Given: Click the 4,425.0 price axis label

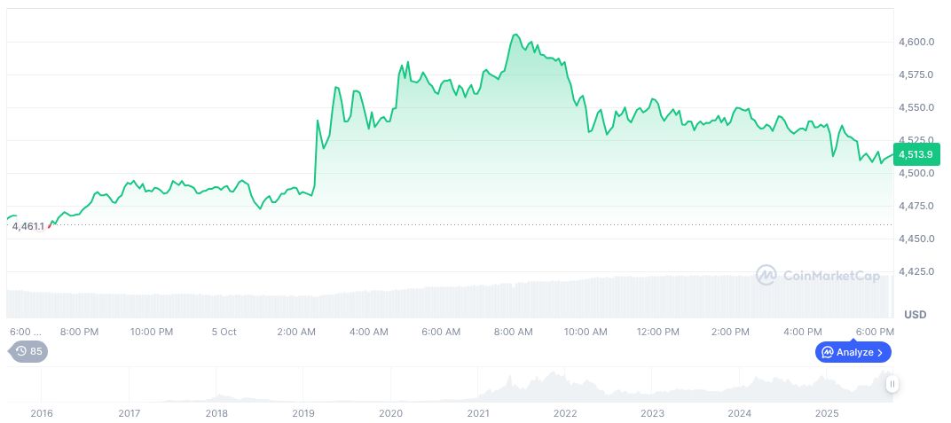Looking at the screenshot, I should 915,271.
